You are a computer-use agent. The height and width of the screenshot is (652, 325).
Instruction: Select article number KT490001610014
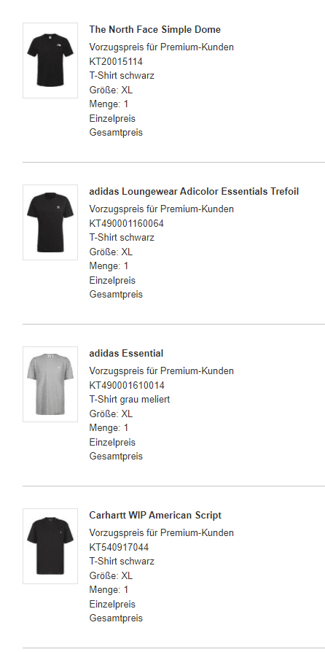click(127, 386)
